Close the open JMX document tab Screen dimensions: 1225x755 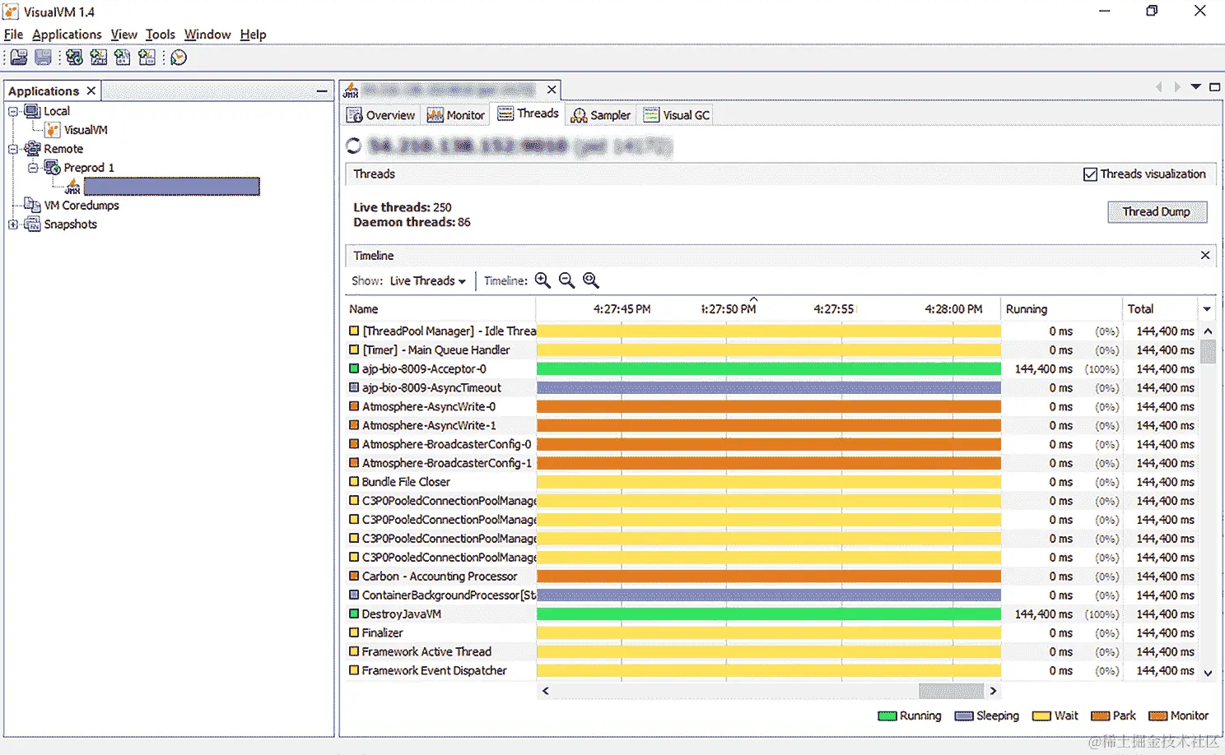tap(552, 90)
